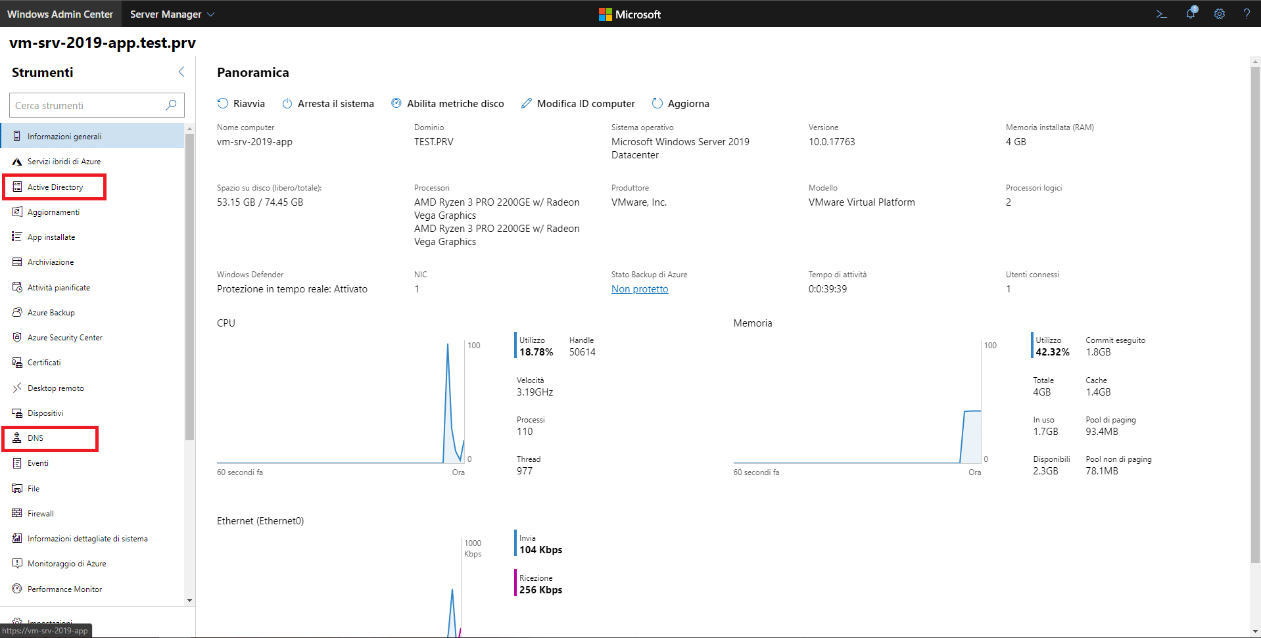Click the tools list scrollbar up arrow
The width and height of the screenshot is (1261, 638).
(189, 129)
